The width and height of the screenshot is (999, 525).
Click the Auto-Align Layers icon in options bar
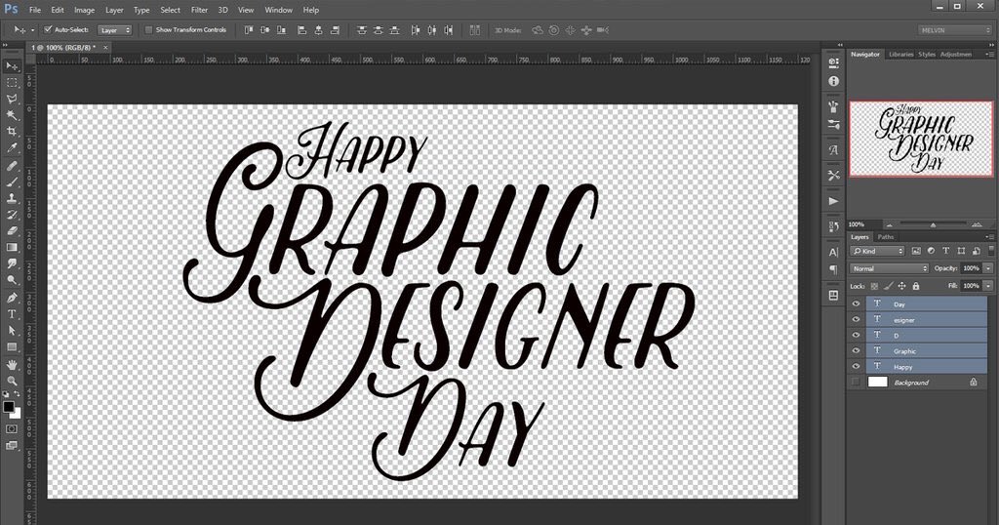pos(475,30)
